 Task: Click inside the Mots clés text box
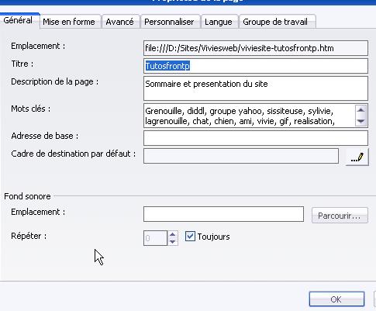pyautogui.click(x=250, y=116)
